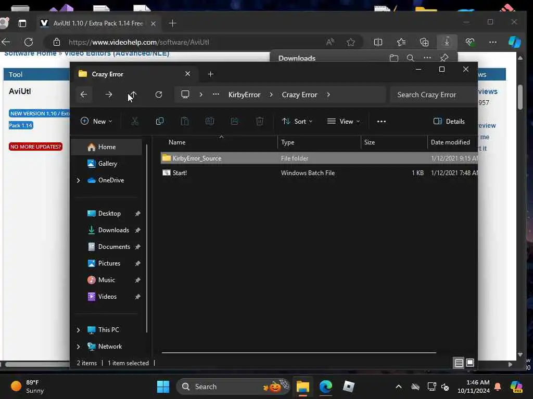Viewport: 533px width, 399px height.
Task: Open Edge downloads icon
Action: [x=447, y=42]
